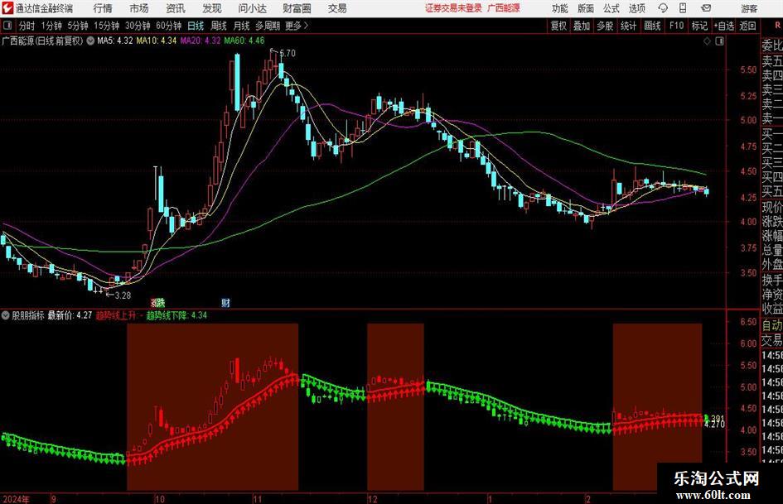The width and height of the screenshot is (783, 504).
Task: Click the 趋势线上升 indicator label
Action: [116, 315]
